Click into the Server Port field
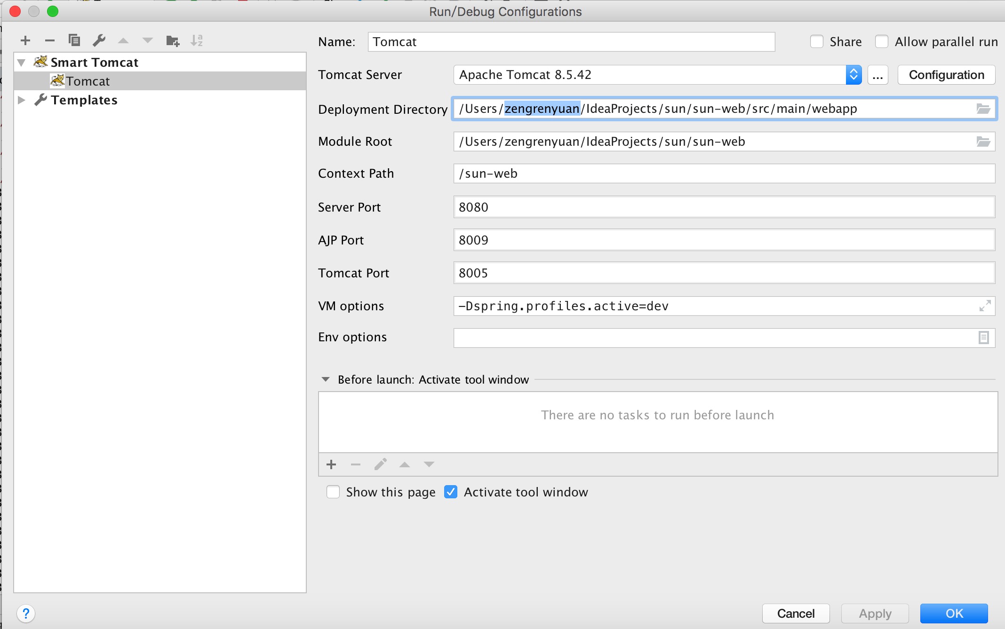 (724, 207)
